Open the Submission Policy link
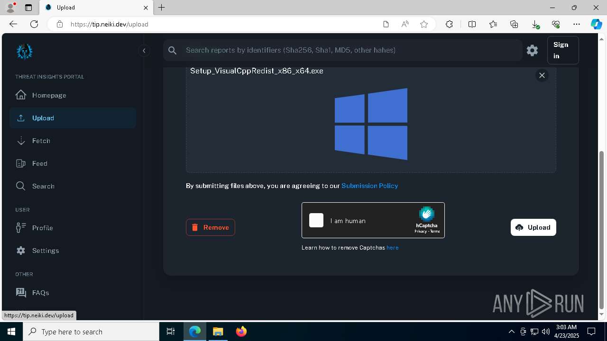The height and width of the screenshot is (341, 607). coord(369,186)
